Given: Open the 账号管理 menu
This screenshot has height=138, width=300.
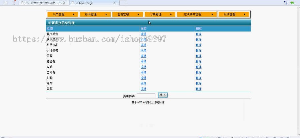Looking at the screenshot, I should click(x=95, y=14).
